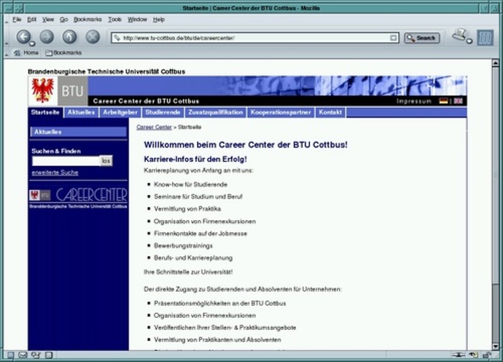Viewport: 503px width, 362px height.
Task: Go back using the Back arrow button
Action: 23,36
